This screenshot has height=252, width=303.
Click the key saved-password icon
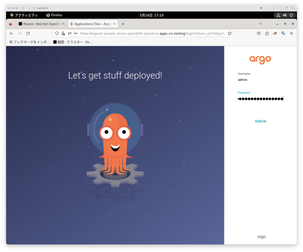[76, 33]
